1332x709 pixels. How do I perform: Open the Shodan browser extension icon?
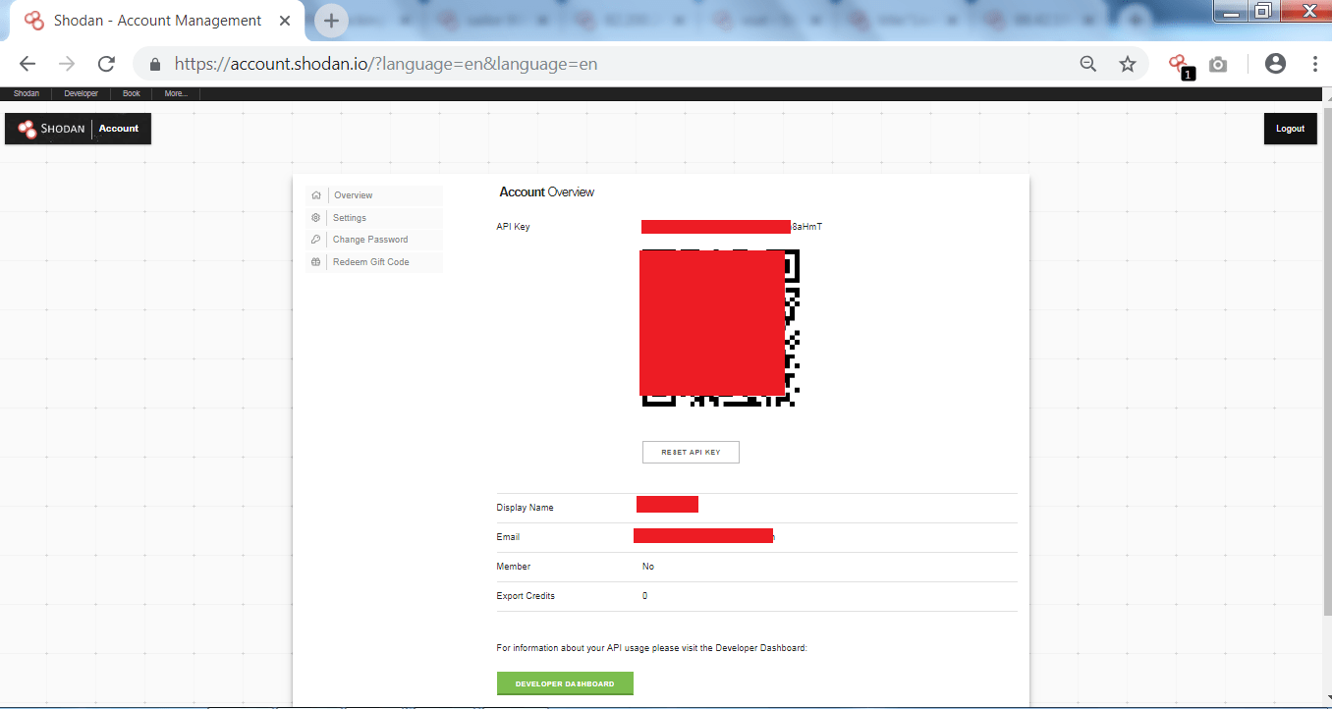point(1179,65)
